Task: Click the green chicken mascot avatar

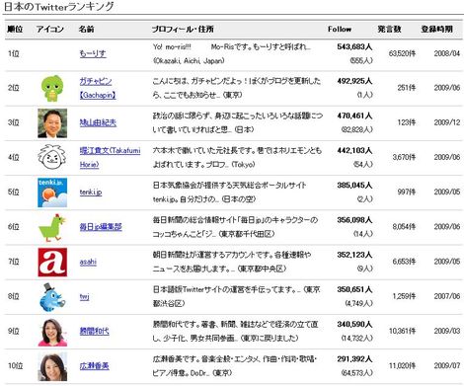Action: 52,227
